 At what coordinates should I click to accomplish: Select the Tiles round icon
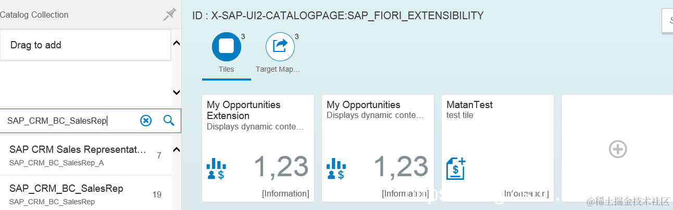coord(227,46)
